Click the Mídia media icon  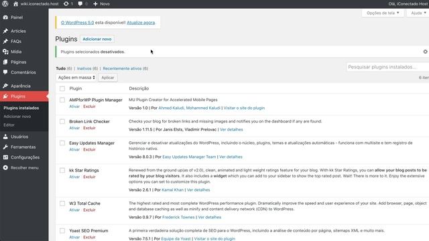(5, 52)
